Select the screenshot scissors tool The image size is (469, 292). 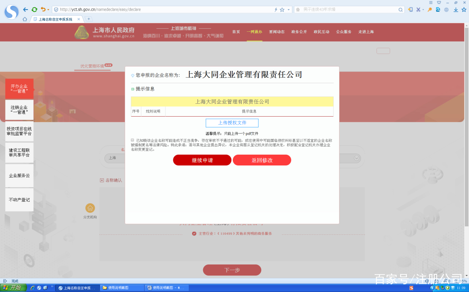418,10
